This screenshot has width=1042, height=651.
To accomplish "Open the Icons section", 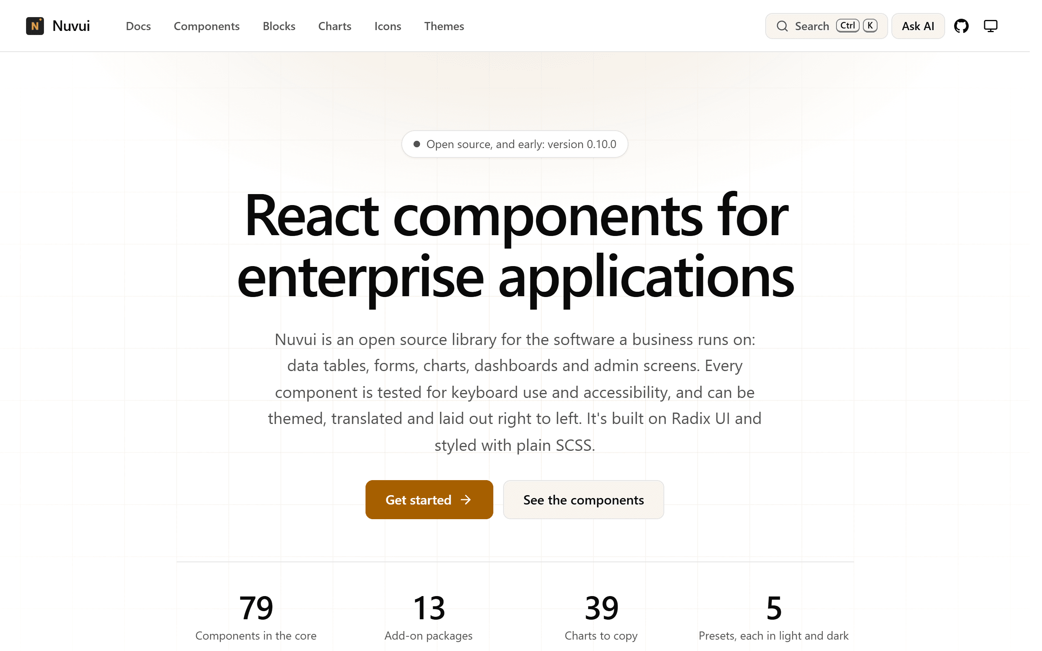I will (387, 26).
